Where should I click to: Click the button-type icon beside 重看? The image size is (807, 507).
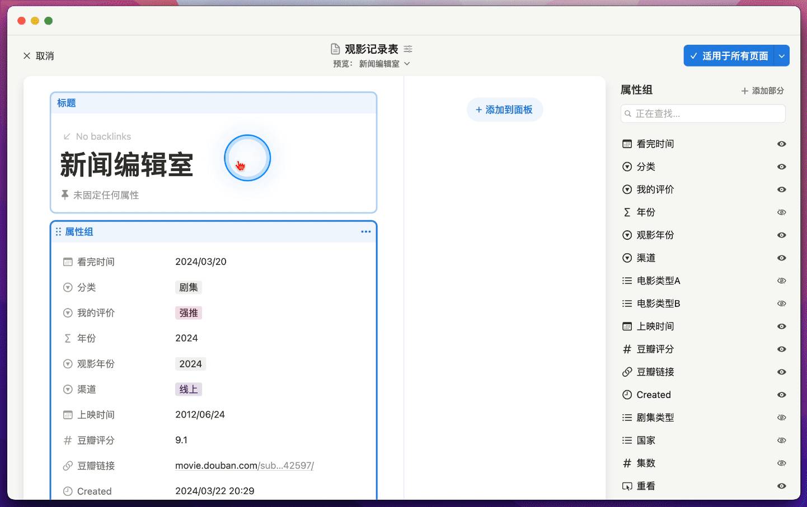(627, 486)
